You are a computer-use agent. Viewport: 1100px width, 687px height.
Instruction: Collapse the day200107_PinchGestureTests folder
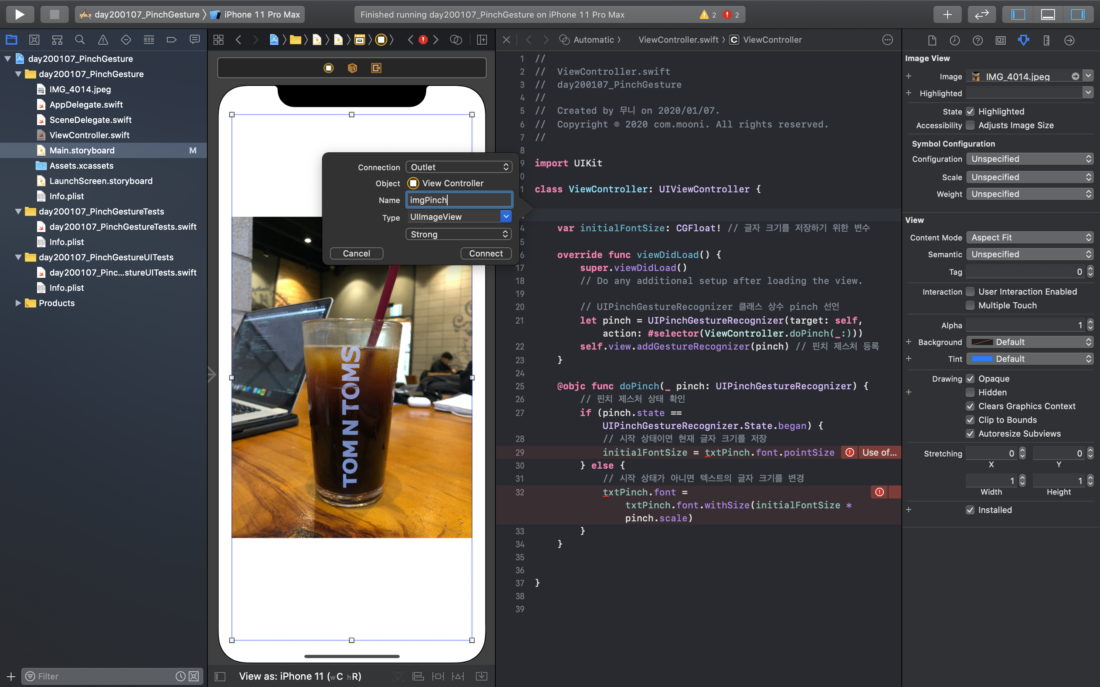coord(18,211)
